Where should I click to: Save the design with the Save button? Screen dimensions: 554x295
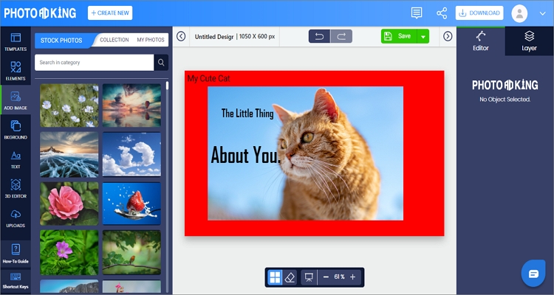(399, 36)
